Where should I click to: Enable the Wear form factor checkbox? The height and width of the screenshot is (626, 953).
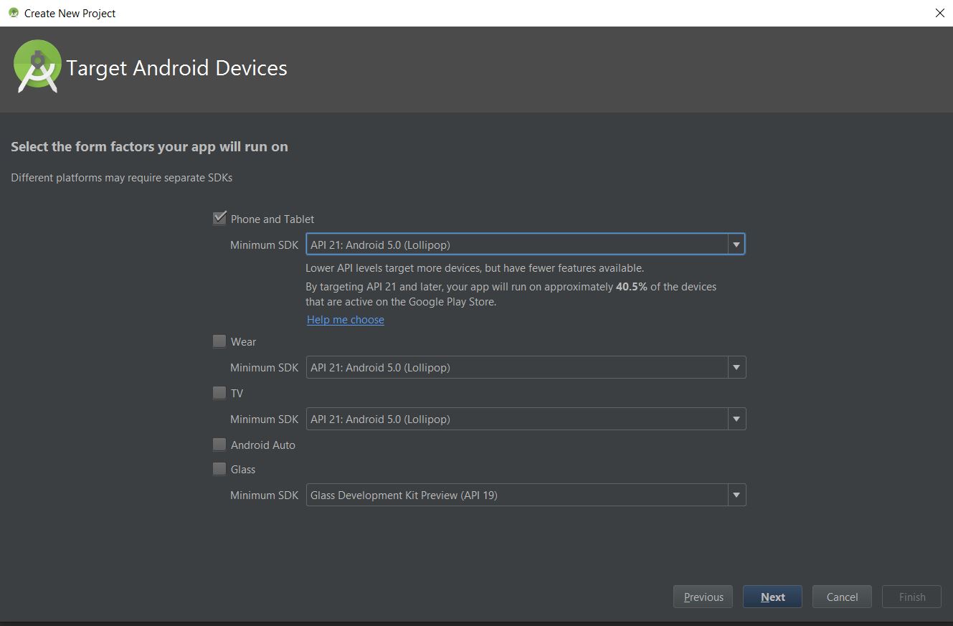[219, 342]
